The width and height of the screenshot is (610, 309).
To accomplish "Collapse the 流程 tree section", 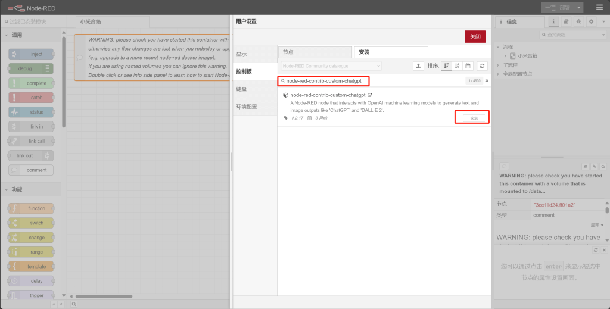I will tap(499, 46).
